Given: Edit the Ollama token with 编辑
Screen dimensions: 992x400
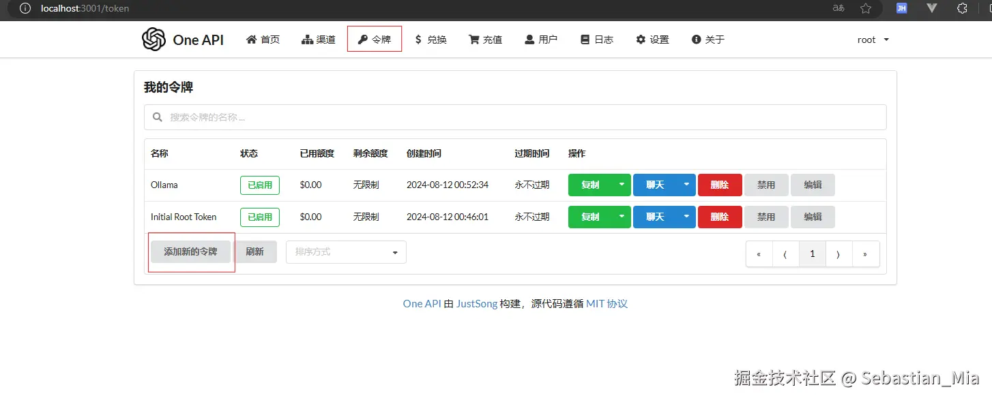Looking at the screenshot, I should (813, 185).
